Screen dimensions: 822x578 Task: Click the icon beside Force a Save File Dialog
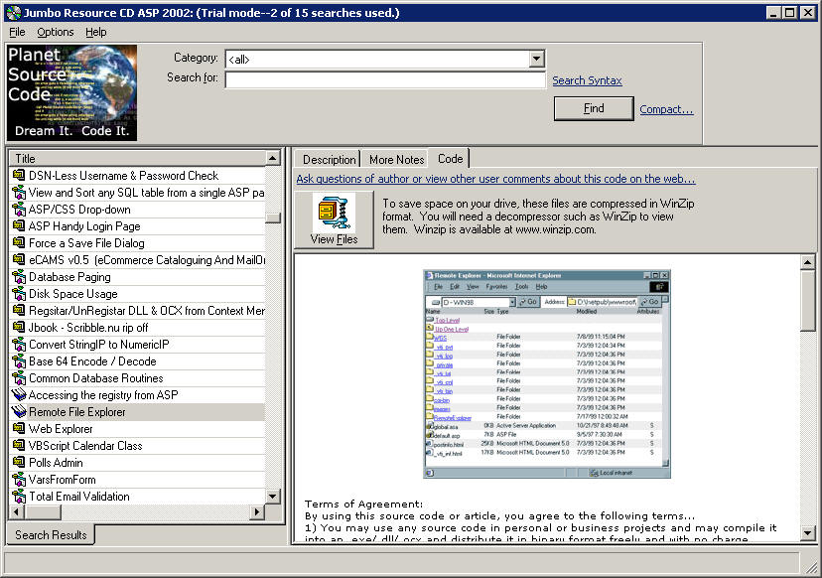pos(19,242)
